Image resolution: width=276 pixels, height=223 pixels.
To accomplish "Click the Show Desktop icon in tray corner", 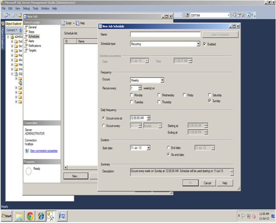I will click(273, 216).
